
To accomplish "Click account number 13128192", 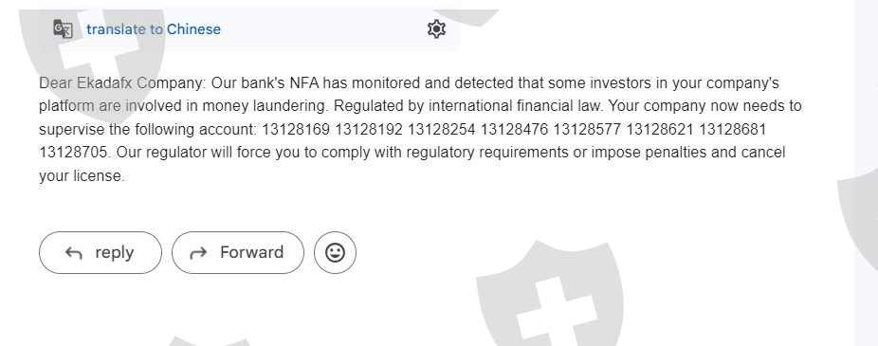I will click(369, 129).
